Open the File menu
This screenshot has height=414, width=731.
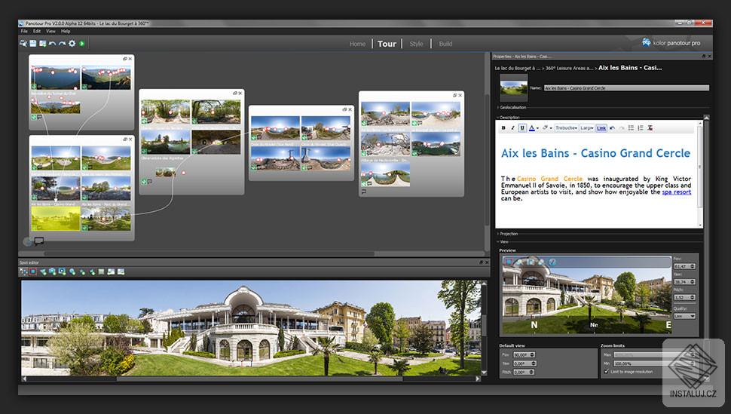coord(24,31)
